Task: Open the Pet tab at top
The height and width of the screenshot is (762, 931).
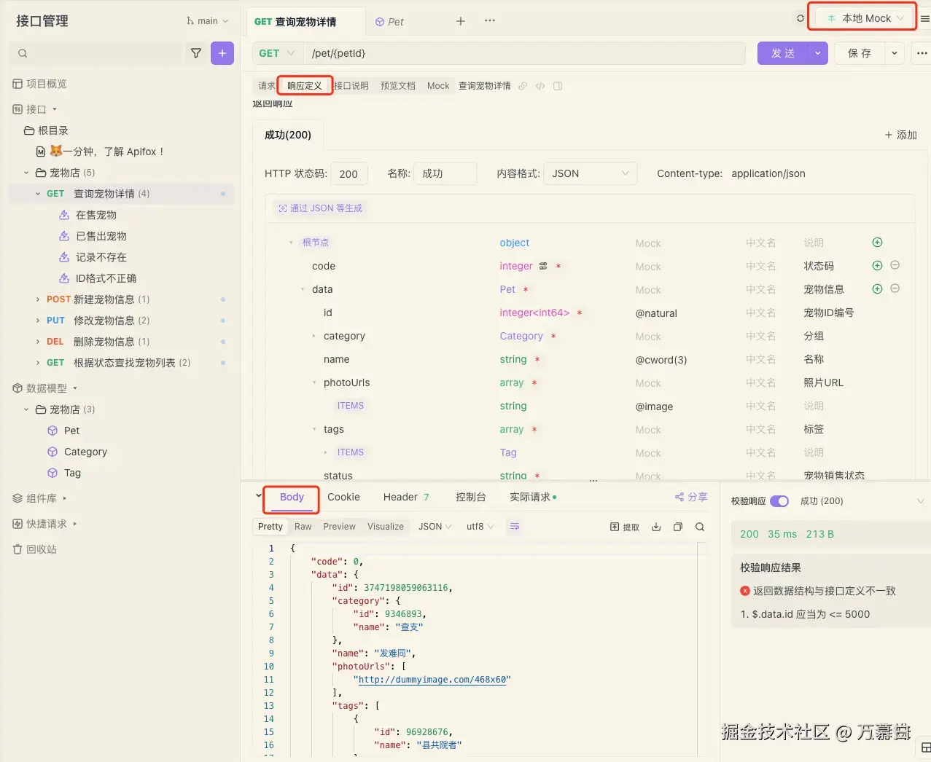Action: pos(389,22)
